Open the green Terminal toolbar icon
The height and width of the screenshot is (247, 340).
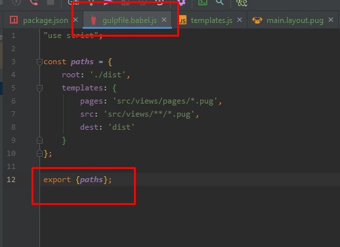tap(203, 2)
